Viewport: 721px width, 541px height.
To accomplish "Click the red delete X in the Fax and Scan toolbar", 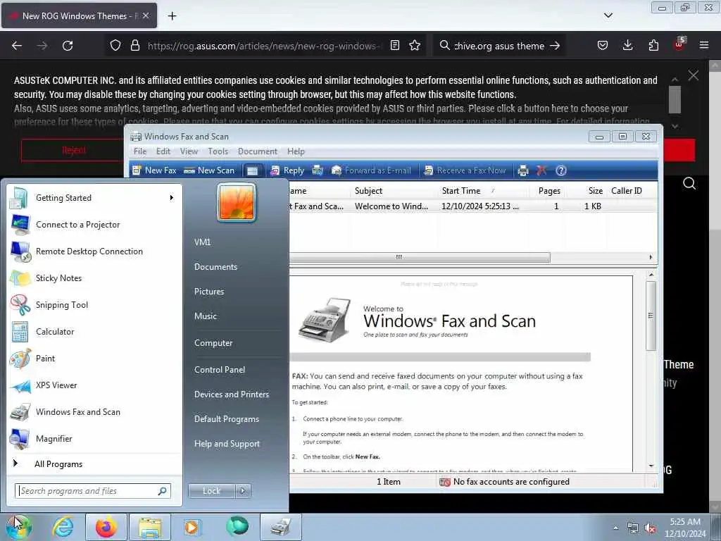I will coord(541,170).
